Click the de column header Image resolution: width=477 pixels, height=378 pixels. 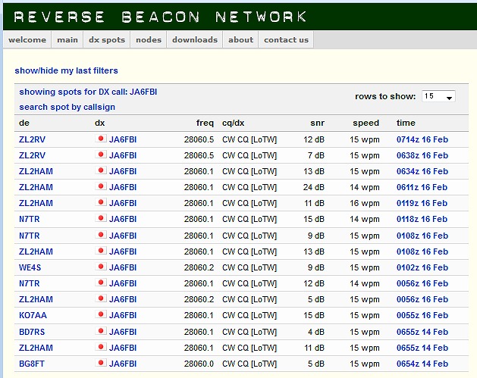24,123
